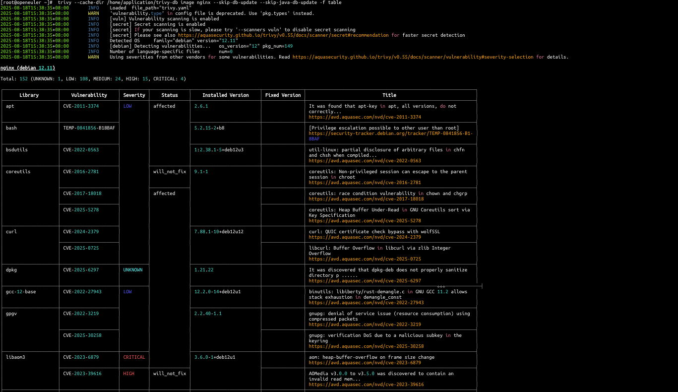Click the gcc-12-base library cell

pos(21,292)
